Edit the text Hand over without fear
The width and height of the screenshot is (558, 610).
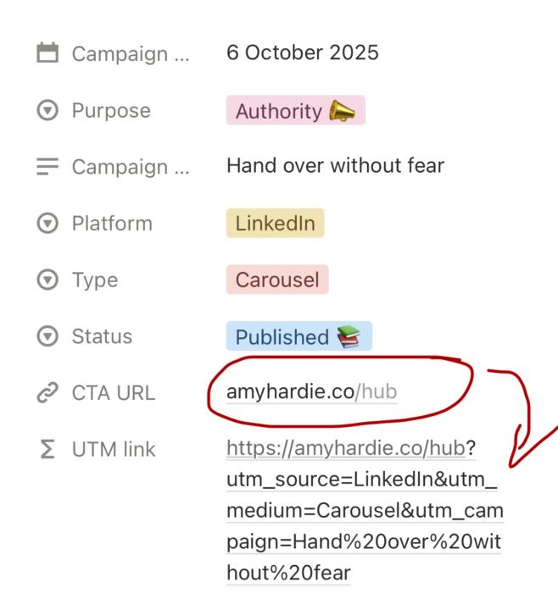[x=335, y=165]
